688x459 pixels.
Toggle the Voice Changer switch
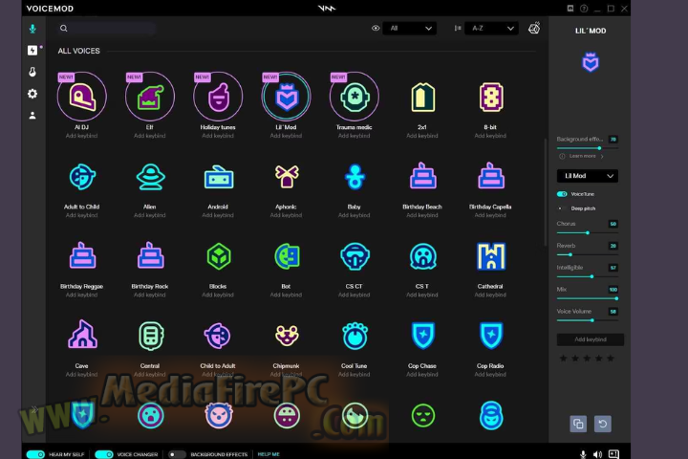[103, 454]
